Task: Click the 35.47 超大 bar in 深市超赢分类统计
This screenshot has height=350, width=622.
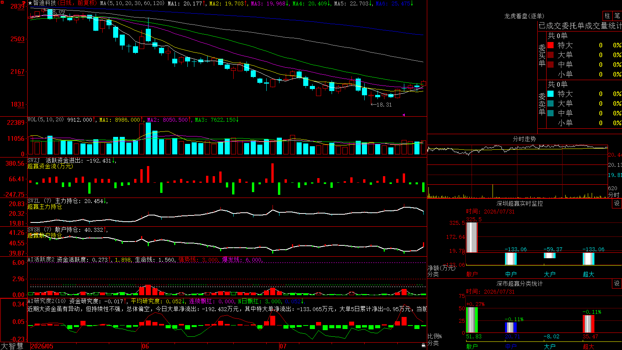Action: coord(589,324)
